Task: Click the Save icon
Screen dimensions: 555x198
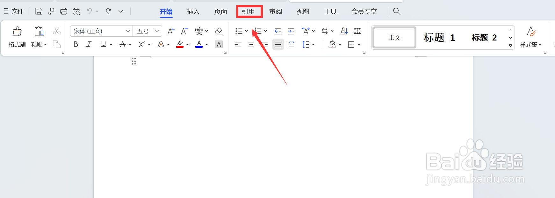Action: [x=39, y=11]
